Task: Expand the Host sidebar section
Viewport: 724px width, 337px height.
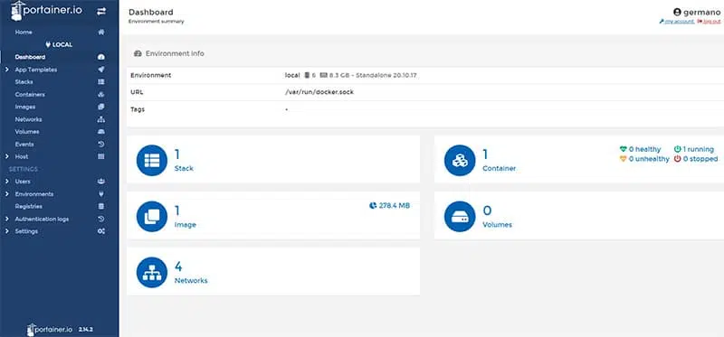Action: click(6, 156)
